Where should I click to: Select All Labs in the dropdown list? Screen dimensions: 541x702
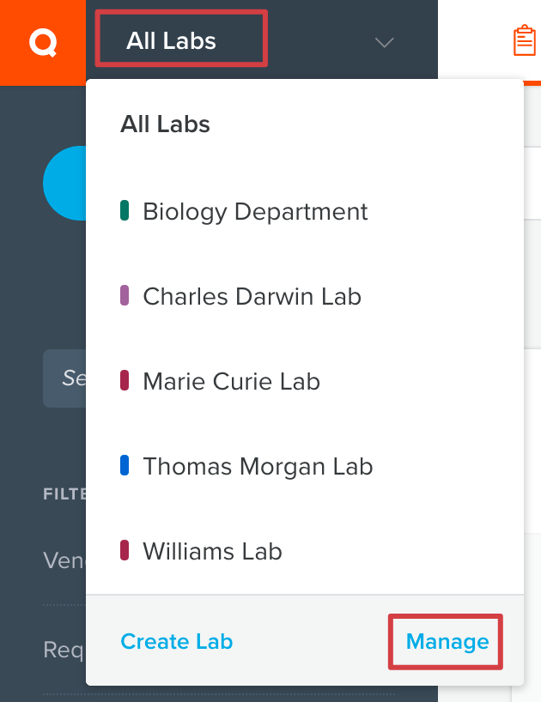pyautogui.click(x=165, y=124)
